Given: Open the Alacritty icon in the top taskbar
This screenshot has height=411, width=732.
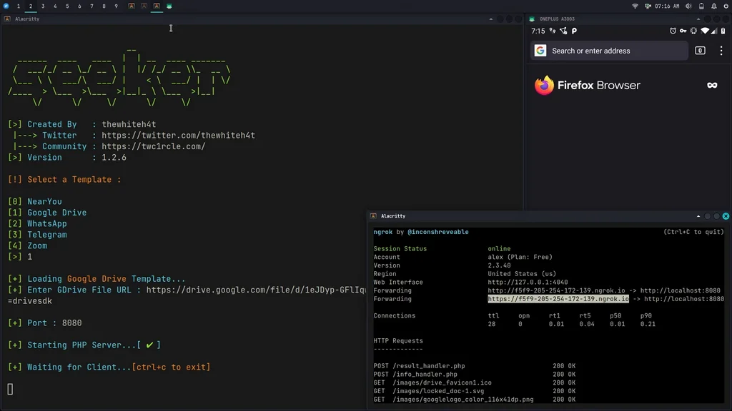Looking at the screenshot, I should click(x=132, y=6).
